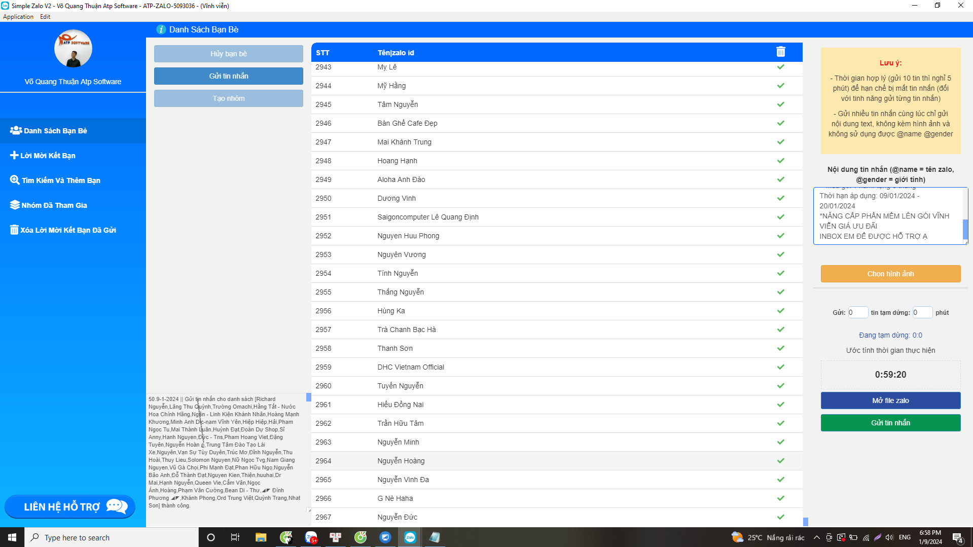Image resolution: width=973 pixels, height=547 pixels.
Task: Click the Zalo icon in the taskbar
Action: coord(410,537)
